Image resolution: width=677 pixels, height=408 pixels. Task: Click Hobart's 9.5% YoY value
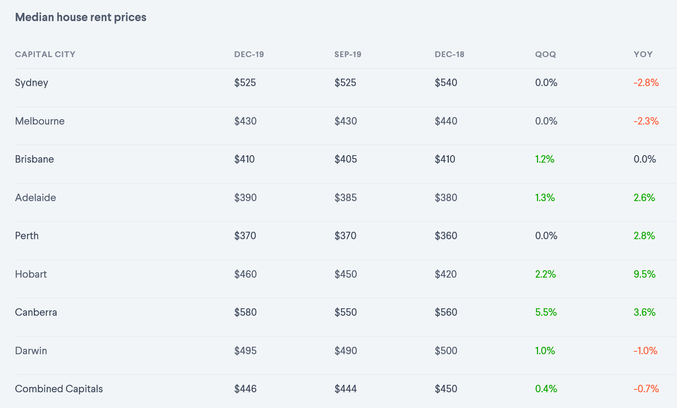[644, 274]
